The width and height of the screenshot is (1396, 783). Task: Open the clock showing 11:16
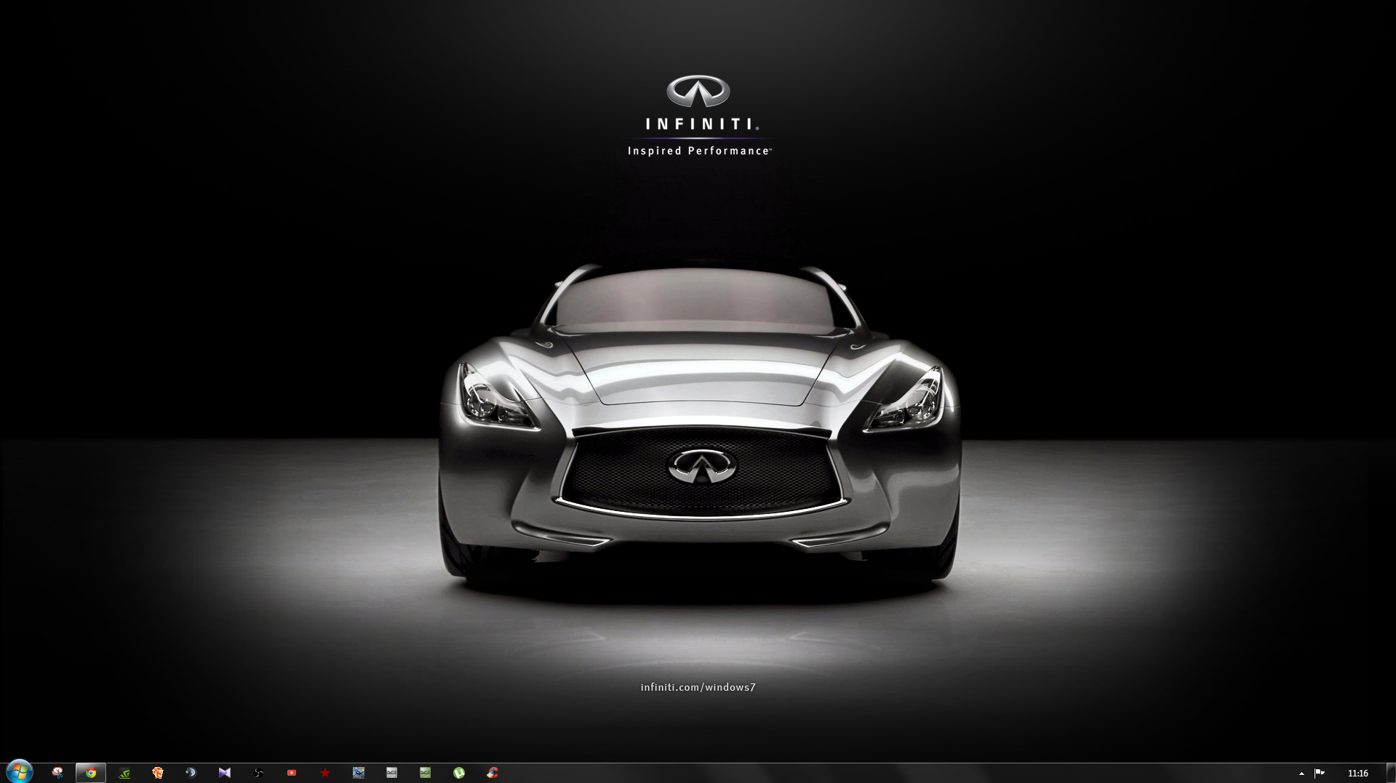pyautogui.click(x=1357, y=774)
